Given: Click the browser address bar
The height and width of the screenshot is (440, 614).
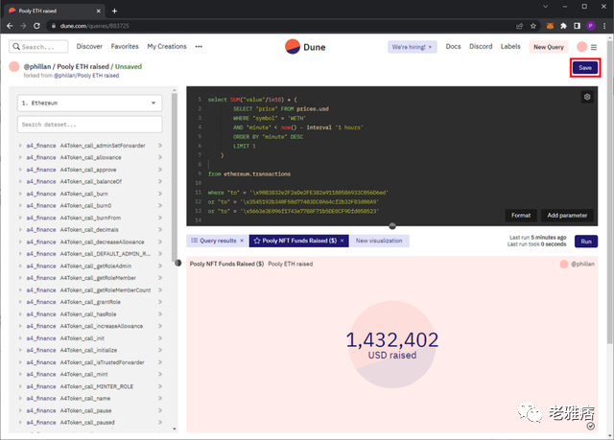Looking at the screenshot, I should (x=282, y=26).
